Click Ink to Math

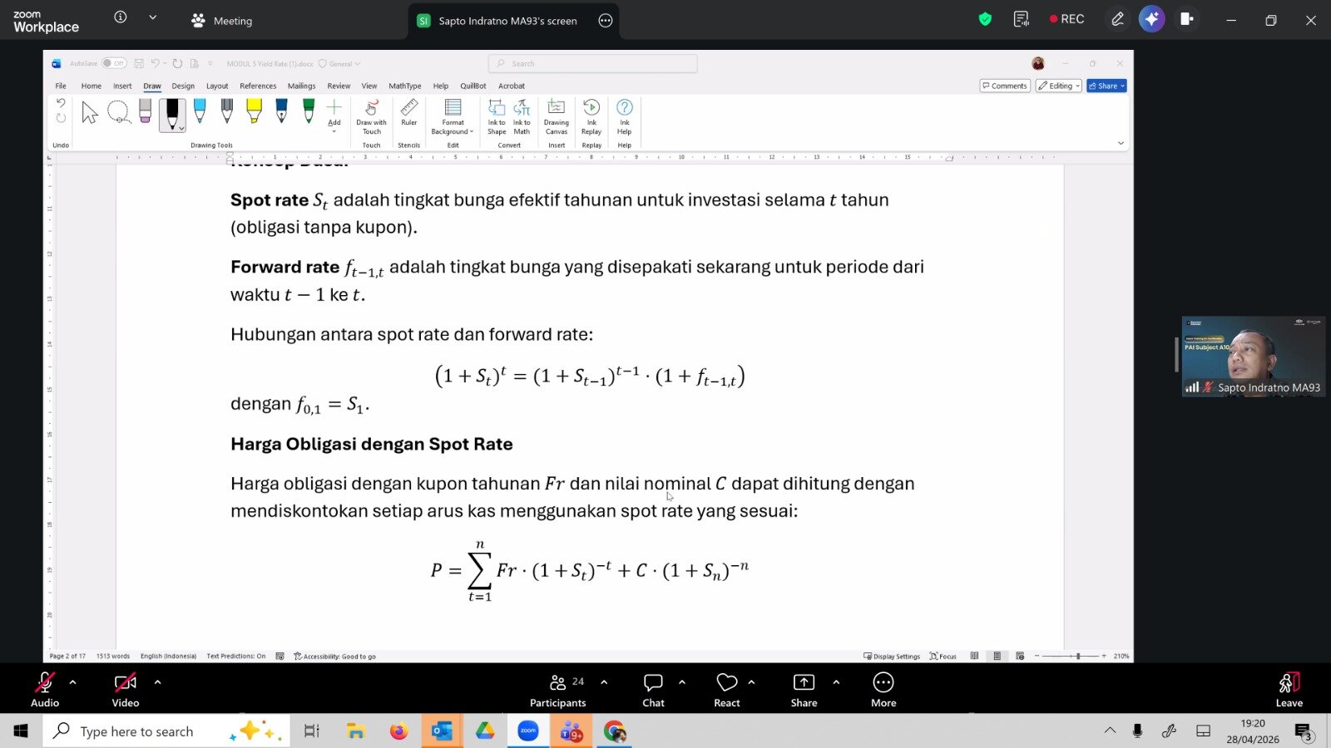522,117
